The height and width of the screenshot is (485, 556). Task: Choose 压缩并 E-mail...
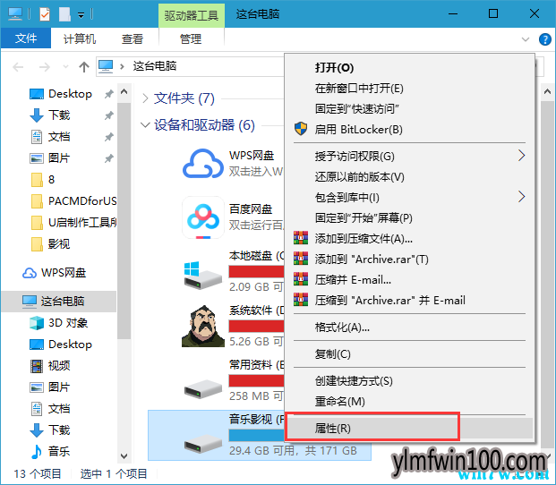click(410, 279)
